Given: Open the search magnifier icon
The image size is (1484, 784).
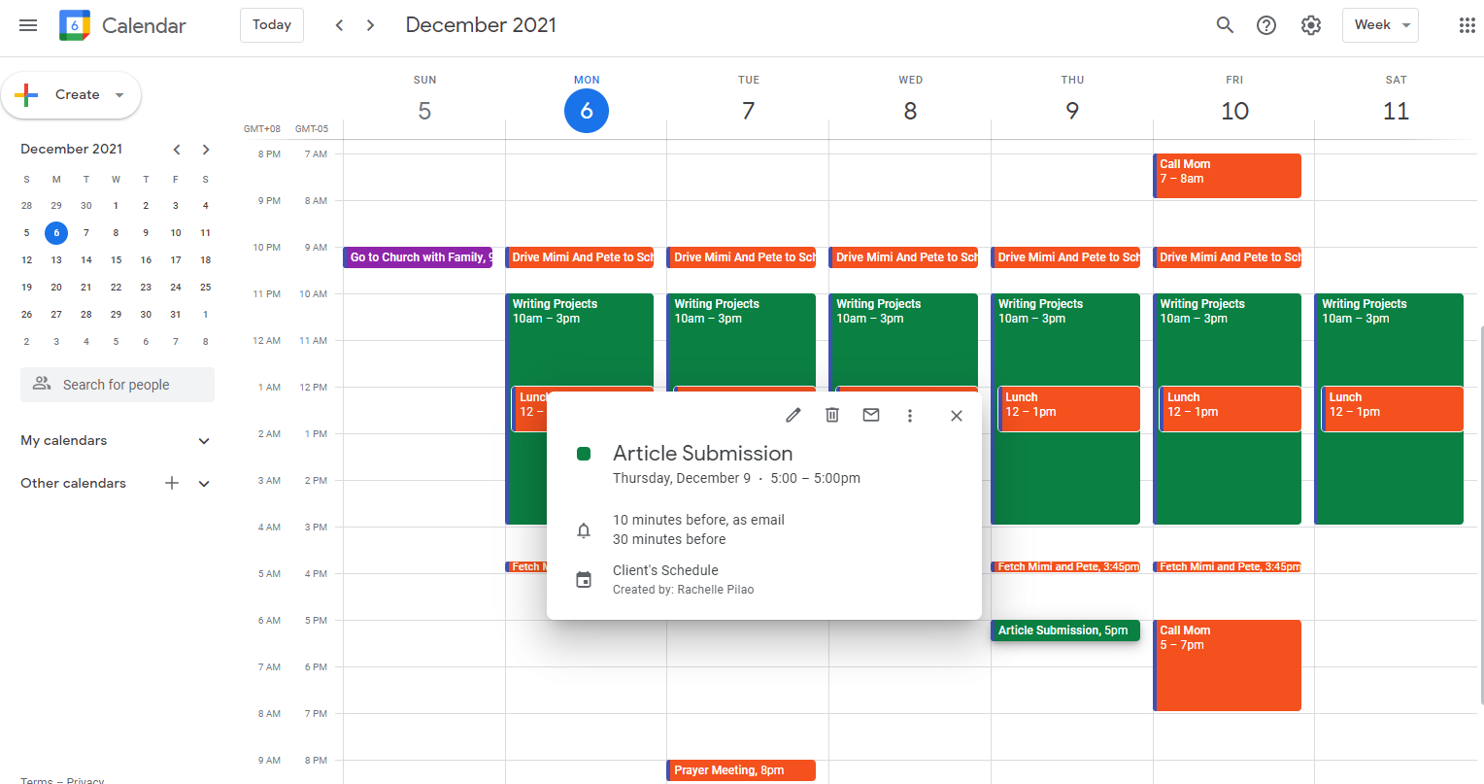Looking at the screenshot, I should tap(1225, 25).
